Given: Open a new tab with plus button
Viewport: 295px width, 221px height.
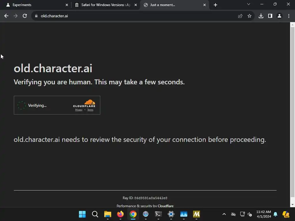Looking at the screenshot, I should (215, 5).
